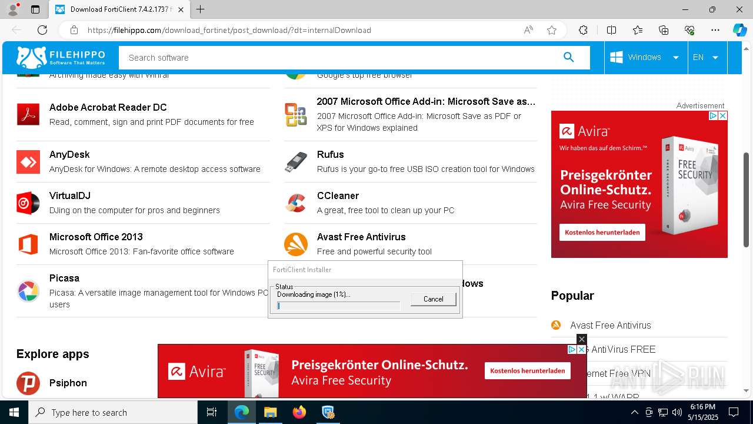Open the browser Extensions icon
The width and height of the screenshot is (753, 424).
[583, 30]
